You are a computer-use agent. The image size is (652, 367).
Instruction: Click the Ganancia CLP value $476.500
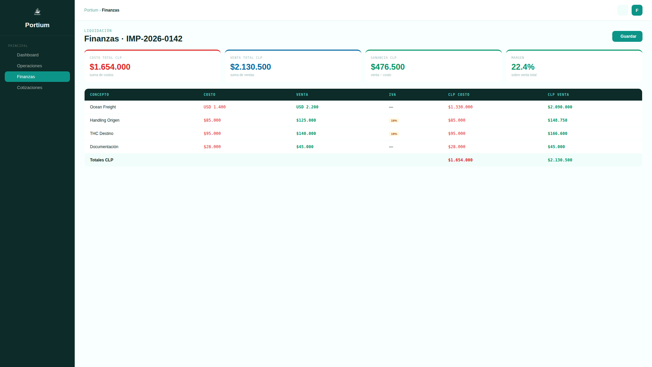click(x=388, y=67)
